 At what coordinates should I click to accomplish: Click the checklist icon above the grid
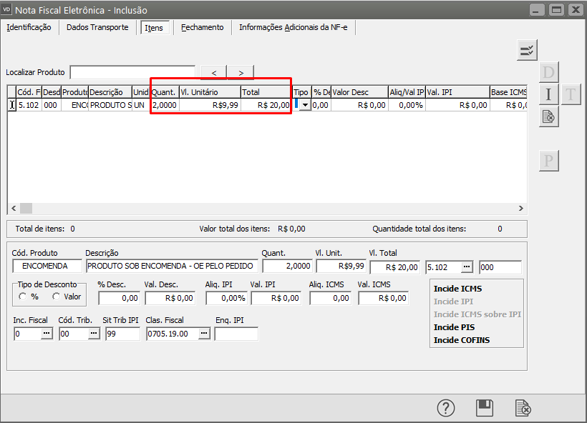point(527,50)
